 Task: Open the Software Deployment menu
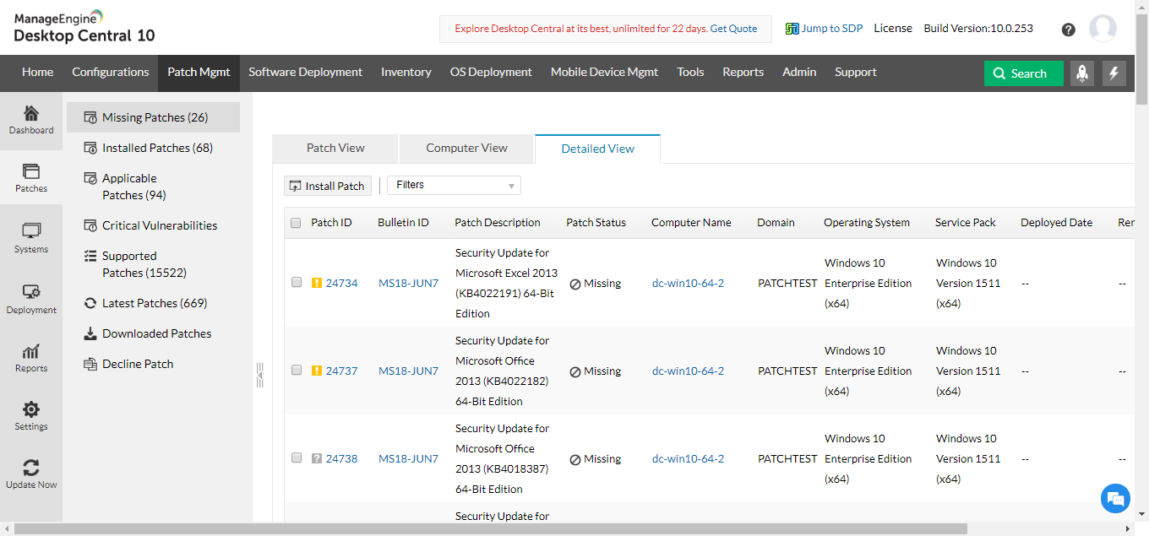[305, 73]
